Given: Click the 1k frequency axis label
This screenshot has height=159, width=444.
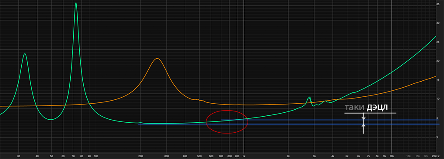Looking at the screenshot, I should [x=244, y=156].
